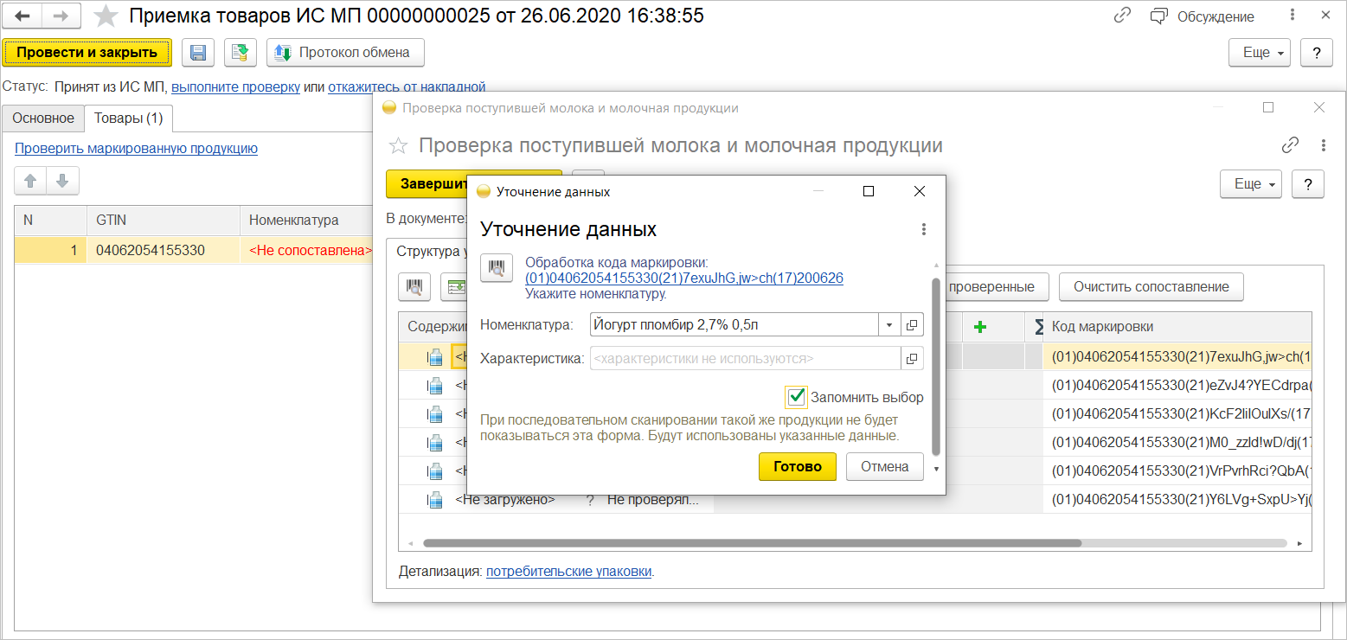This screenshot has width=1347, height=640.
Task: Click the потребительские упаковки link
Action: click(568, 571)
